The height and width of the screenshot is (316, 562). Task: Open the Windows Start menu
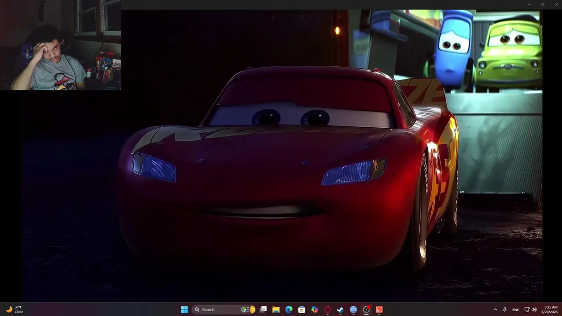coord(184,309)
